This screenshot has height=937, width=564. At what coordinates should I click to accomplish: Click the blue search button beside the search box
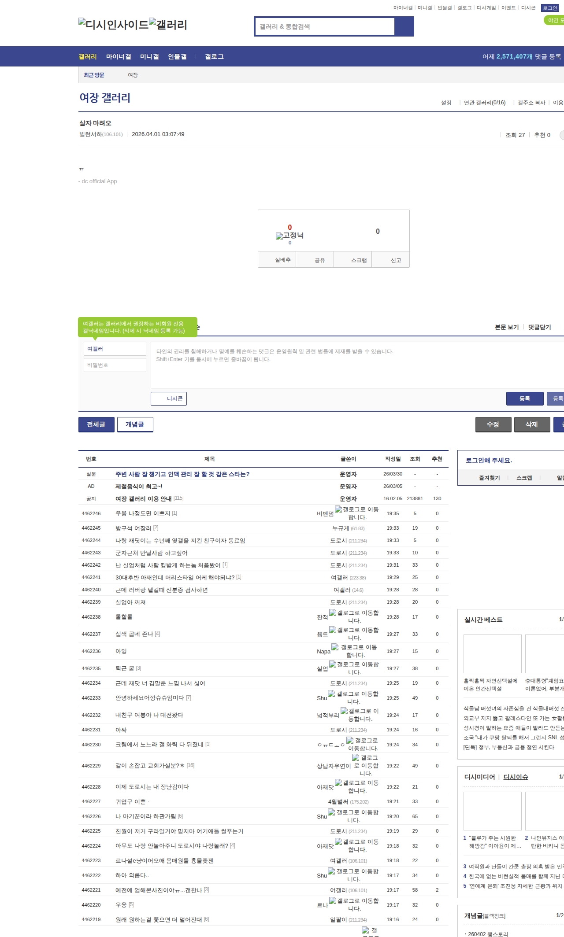404,26
